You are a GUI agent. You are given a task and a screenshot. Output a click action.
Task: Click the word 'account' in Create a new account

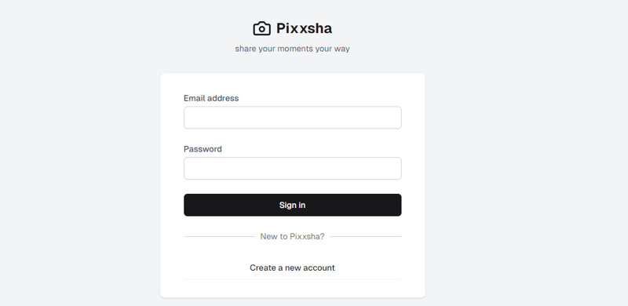[319, 268]
